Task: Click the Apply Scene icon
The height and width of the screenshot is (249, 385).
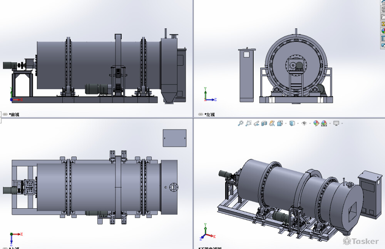Action: [324, 123]
